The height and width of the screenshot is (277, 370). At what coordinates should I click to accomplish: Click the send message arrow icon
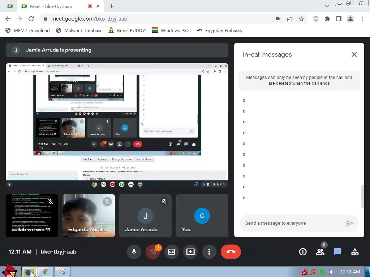click(349, 223)
